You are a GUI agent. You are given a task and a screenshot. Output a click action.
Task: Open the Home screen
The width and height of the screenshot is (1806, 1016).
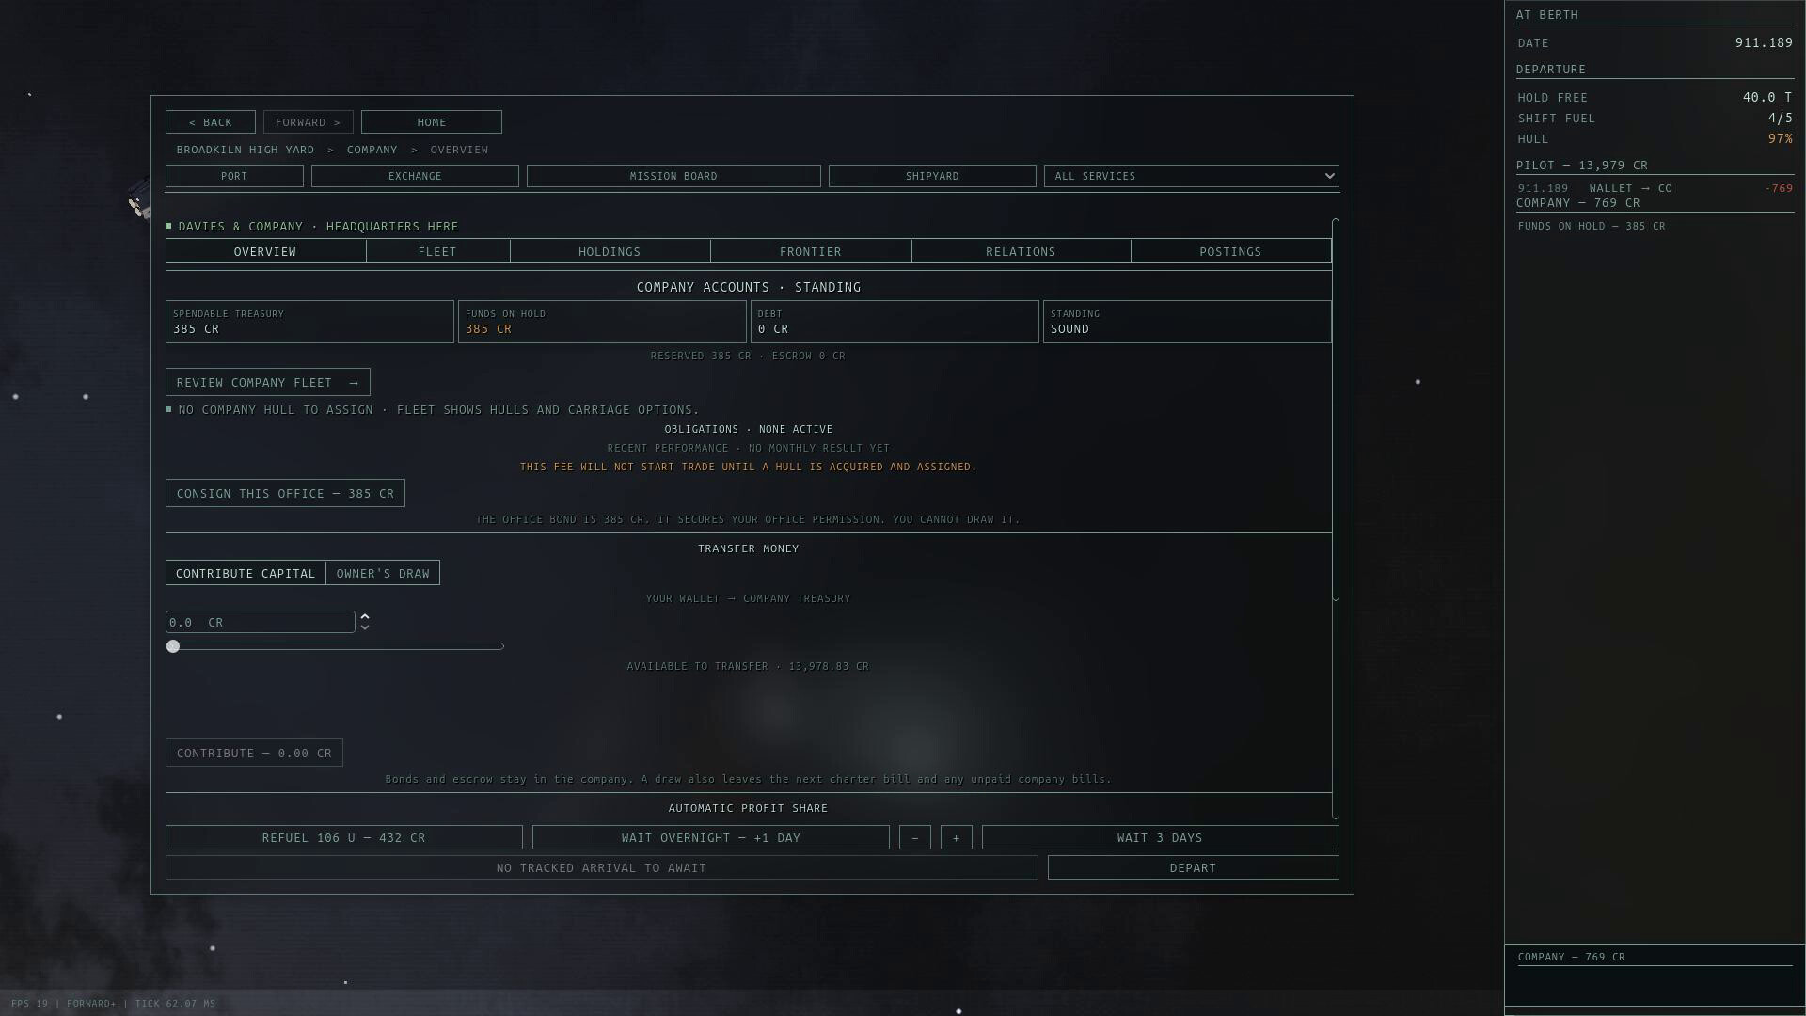[431, 122]
